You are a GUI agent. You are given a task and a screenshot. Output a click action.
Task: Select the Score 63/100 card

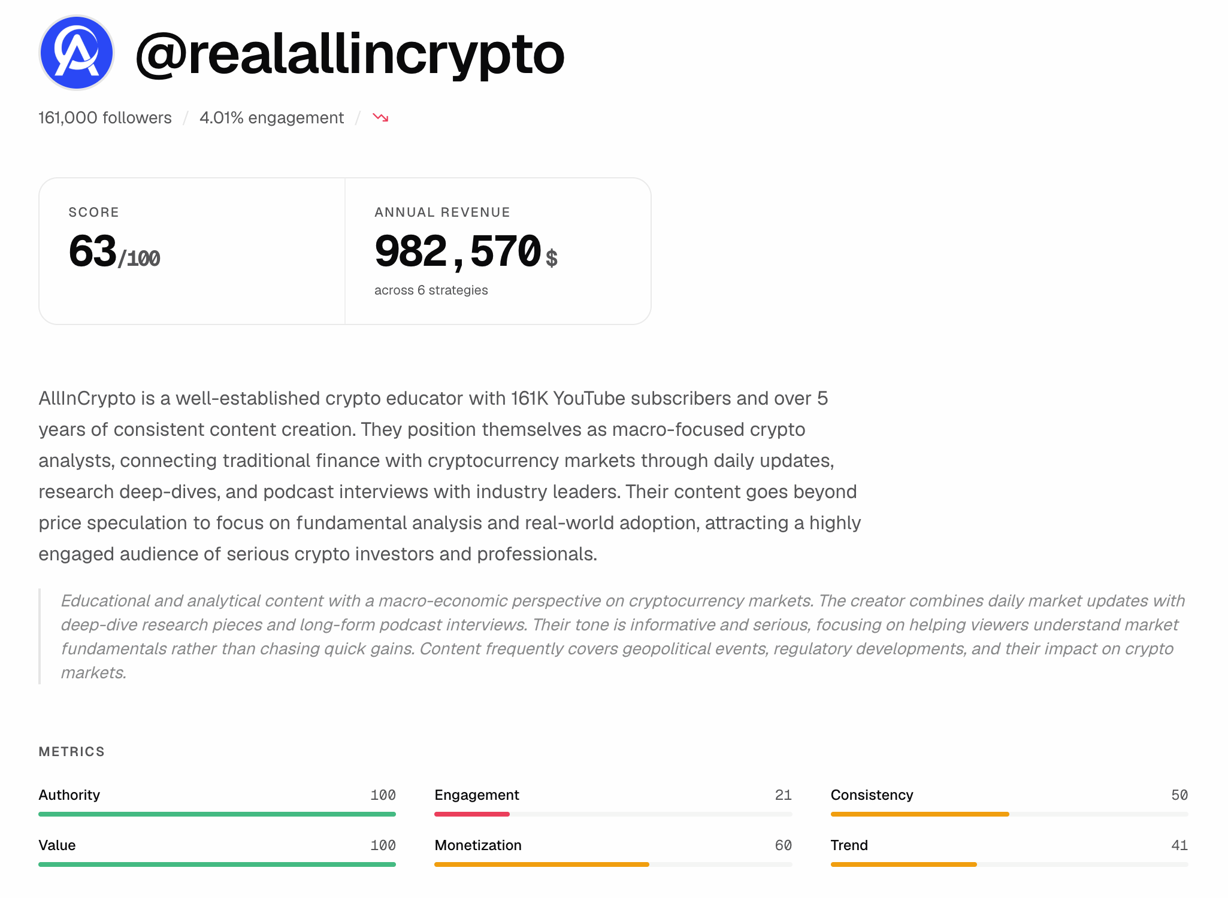[x=192, y=251]
